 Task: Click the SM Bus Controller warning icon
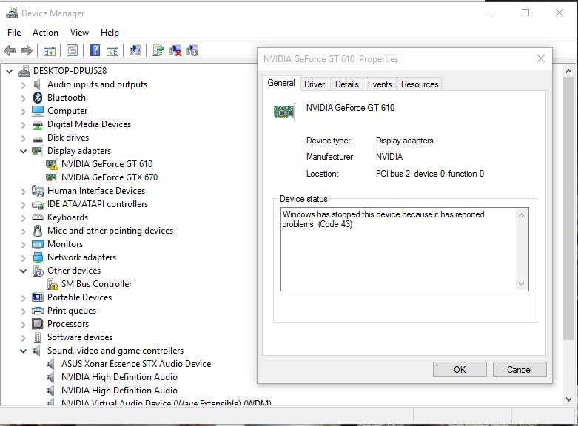pyautogui.click(x=53, y=284)
